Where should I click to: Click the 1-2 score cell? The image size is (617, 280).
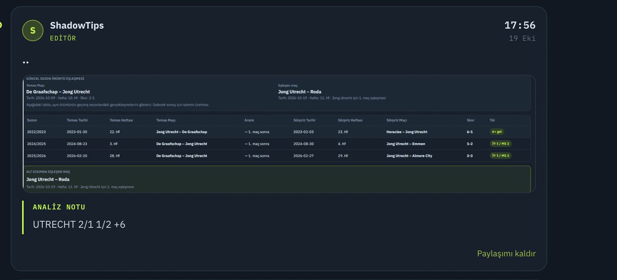(470, 144)
